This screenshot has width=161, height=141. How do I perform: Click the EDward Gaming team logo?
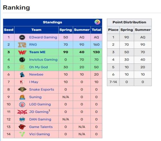point(22,37)
